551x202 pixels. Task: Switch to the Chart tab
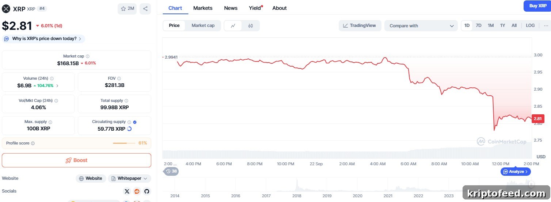(175, 8)
